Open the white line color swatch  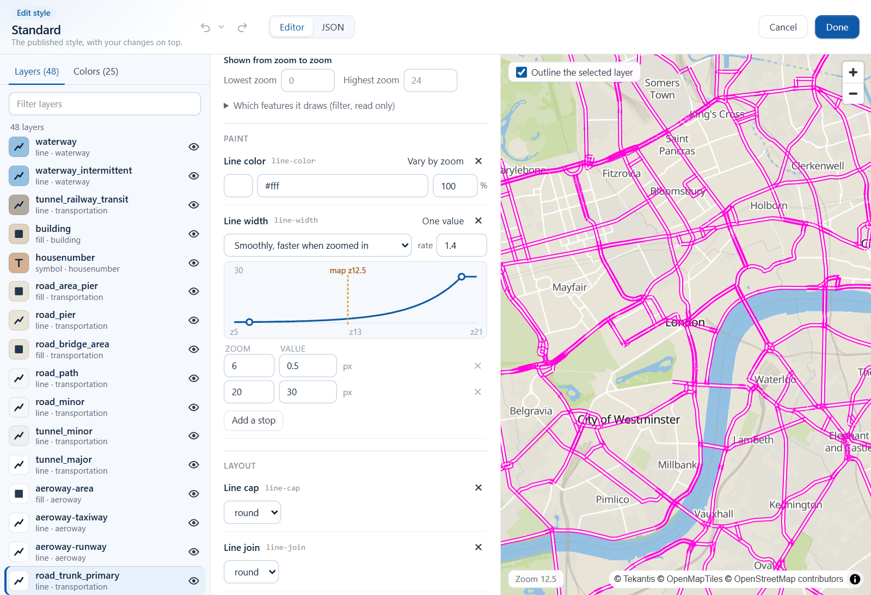pyautogui.click(x=238, y=186)
